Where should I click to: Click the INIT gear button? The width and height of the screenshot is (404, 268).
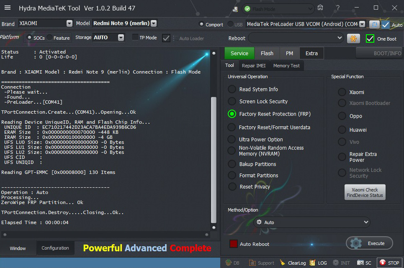click(x=341, y=263)
